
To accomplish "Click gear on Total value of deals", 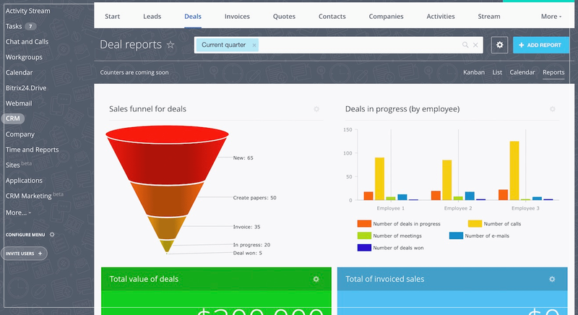I will (316, 279).
